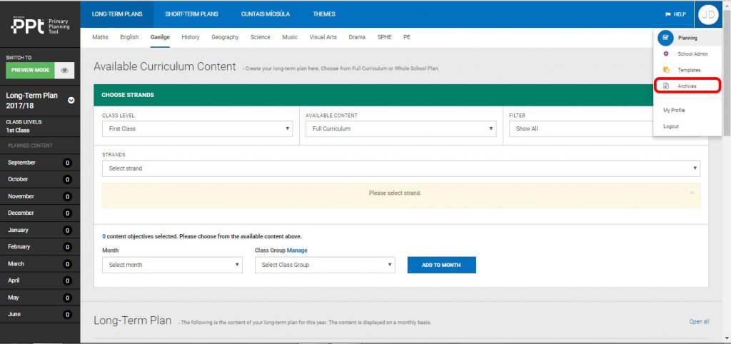731x344 pixels.
Task: Click the Manage class group link
Action: click(297, 251)
